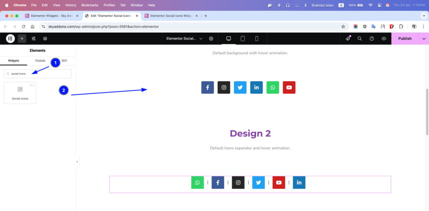The height and width of the screenshot is (211, 429).
Task: Click LinkedIn icon in Design 1
Action: click(x=256, y=87)
